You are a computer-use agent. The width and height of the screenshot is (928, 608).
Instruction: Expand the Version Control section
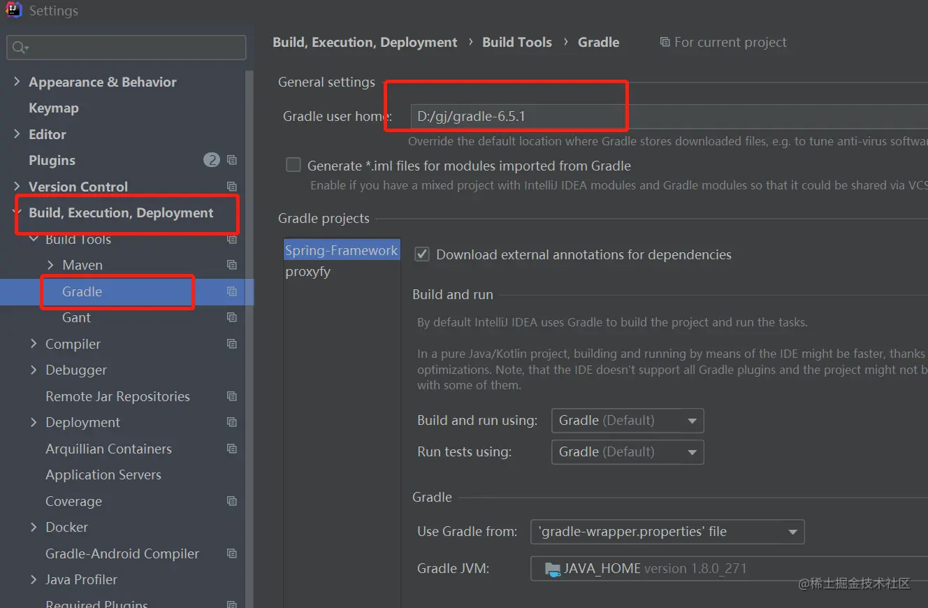click(x=17, y=187)
